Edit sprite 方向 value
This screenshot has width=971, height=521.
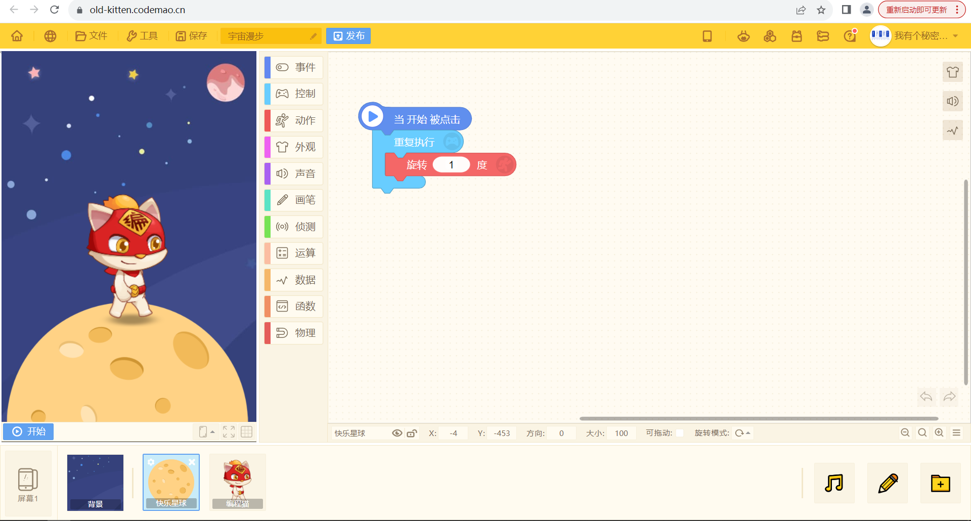pyautogui.click(x=561, y=433)
